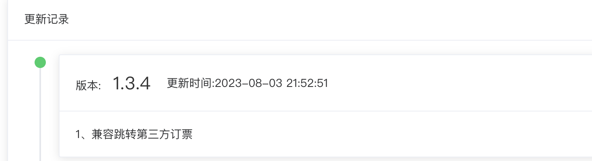This screenshot has height=161, width=592.
Task: Click the green timeline dot
Action: 40,62
